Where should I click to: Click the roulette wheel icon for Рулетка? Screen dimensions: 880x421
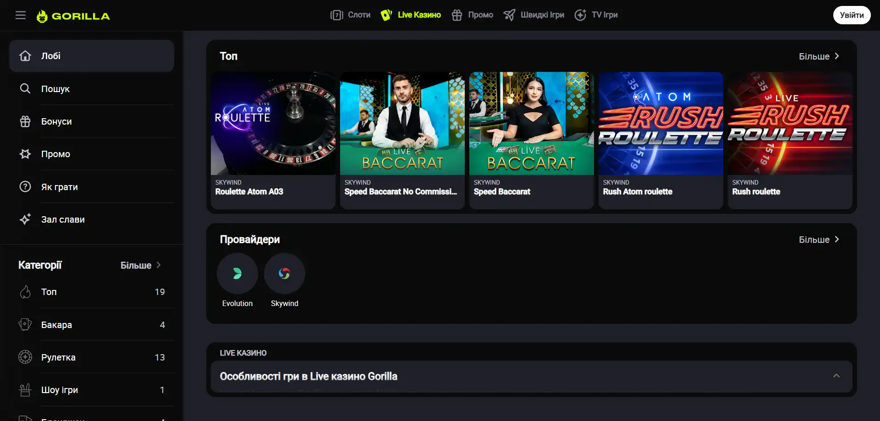pyautogui.click(x=25, y=357)
